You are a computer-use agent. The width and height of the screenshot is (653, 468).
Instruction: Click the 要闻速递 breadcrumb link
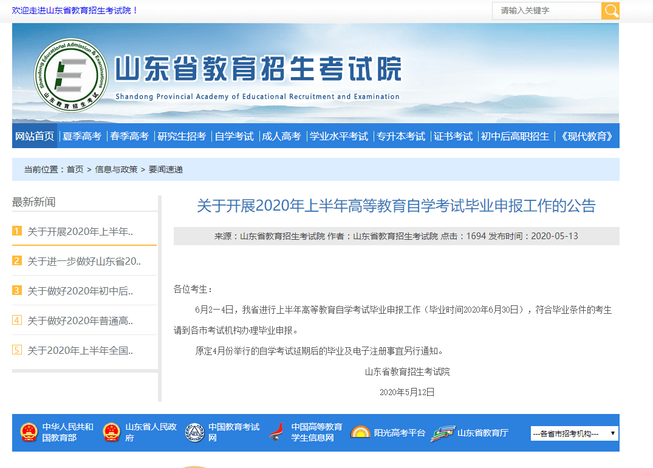tap(166, 169)
